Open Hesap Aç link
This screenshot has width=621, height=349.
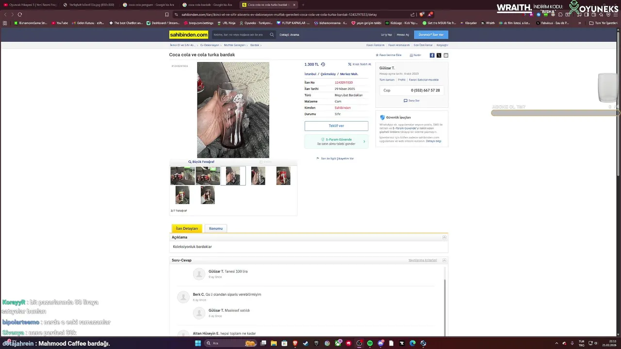pyautogui.click(x=403, y=35)
